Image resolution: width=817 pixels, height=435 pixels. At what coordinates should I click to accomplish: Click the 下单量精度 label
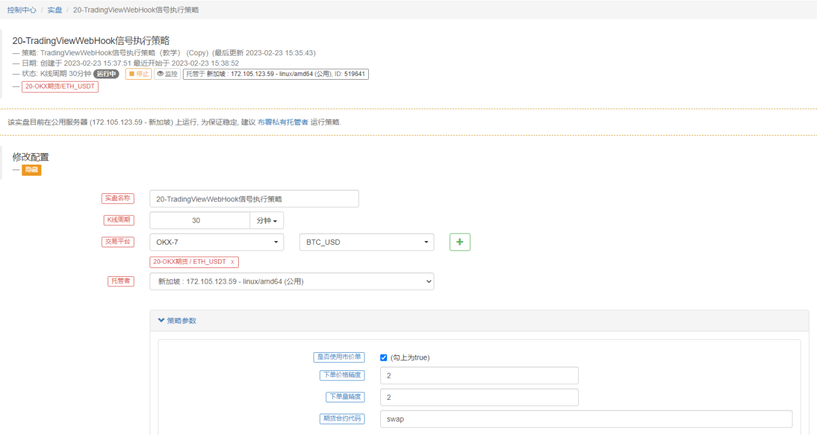pos(345,397)
